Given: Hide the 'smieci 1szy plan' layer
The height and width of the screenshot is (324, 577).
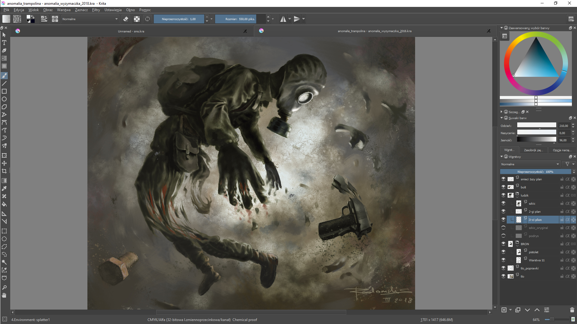Looking at the screenshot, I should (x=503, y=179).
